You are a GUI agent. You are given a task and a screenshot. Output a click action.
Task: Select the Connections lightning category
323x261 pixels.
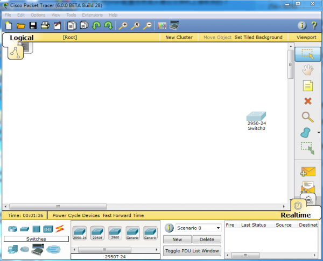60,229
